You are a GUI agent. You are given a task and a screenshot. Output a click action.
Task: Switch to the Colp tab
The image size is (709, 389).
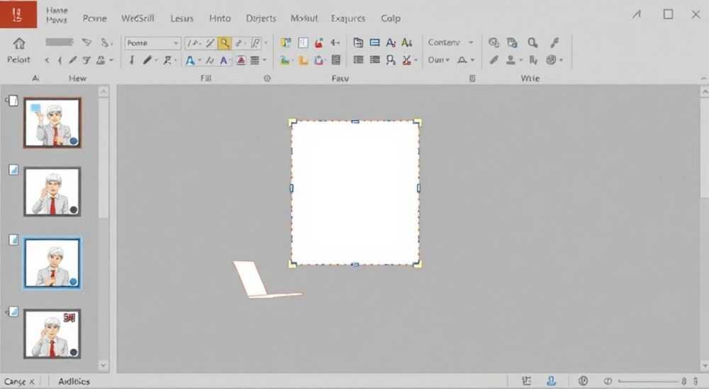tap(391, 18)
